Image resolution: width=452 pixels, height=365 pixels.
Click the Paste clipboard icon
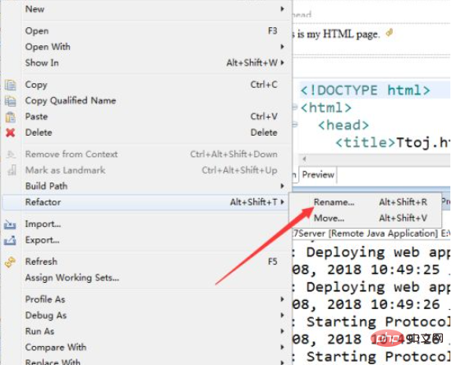[x=11, y=117]
